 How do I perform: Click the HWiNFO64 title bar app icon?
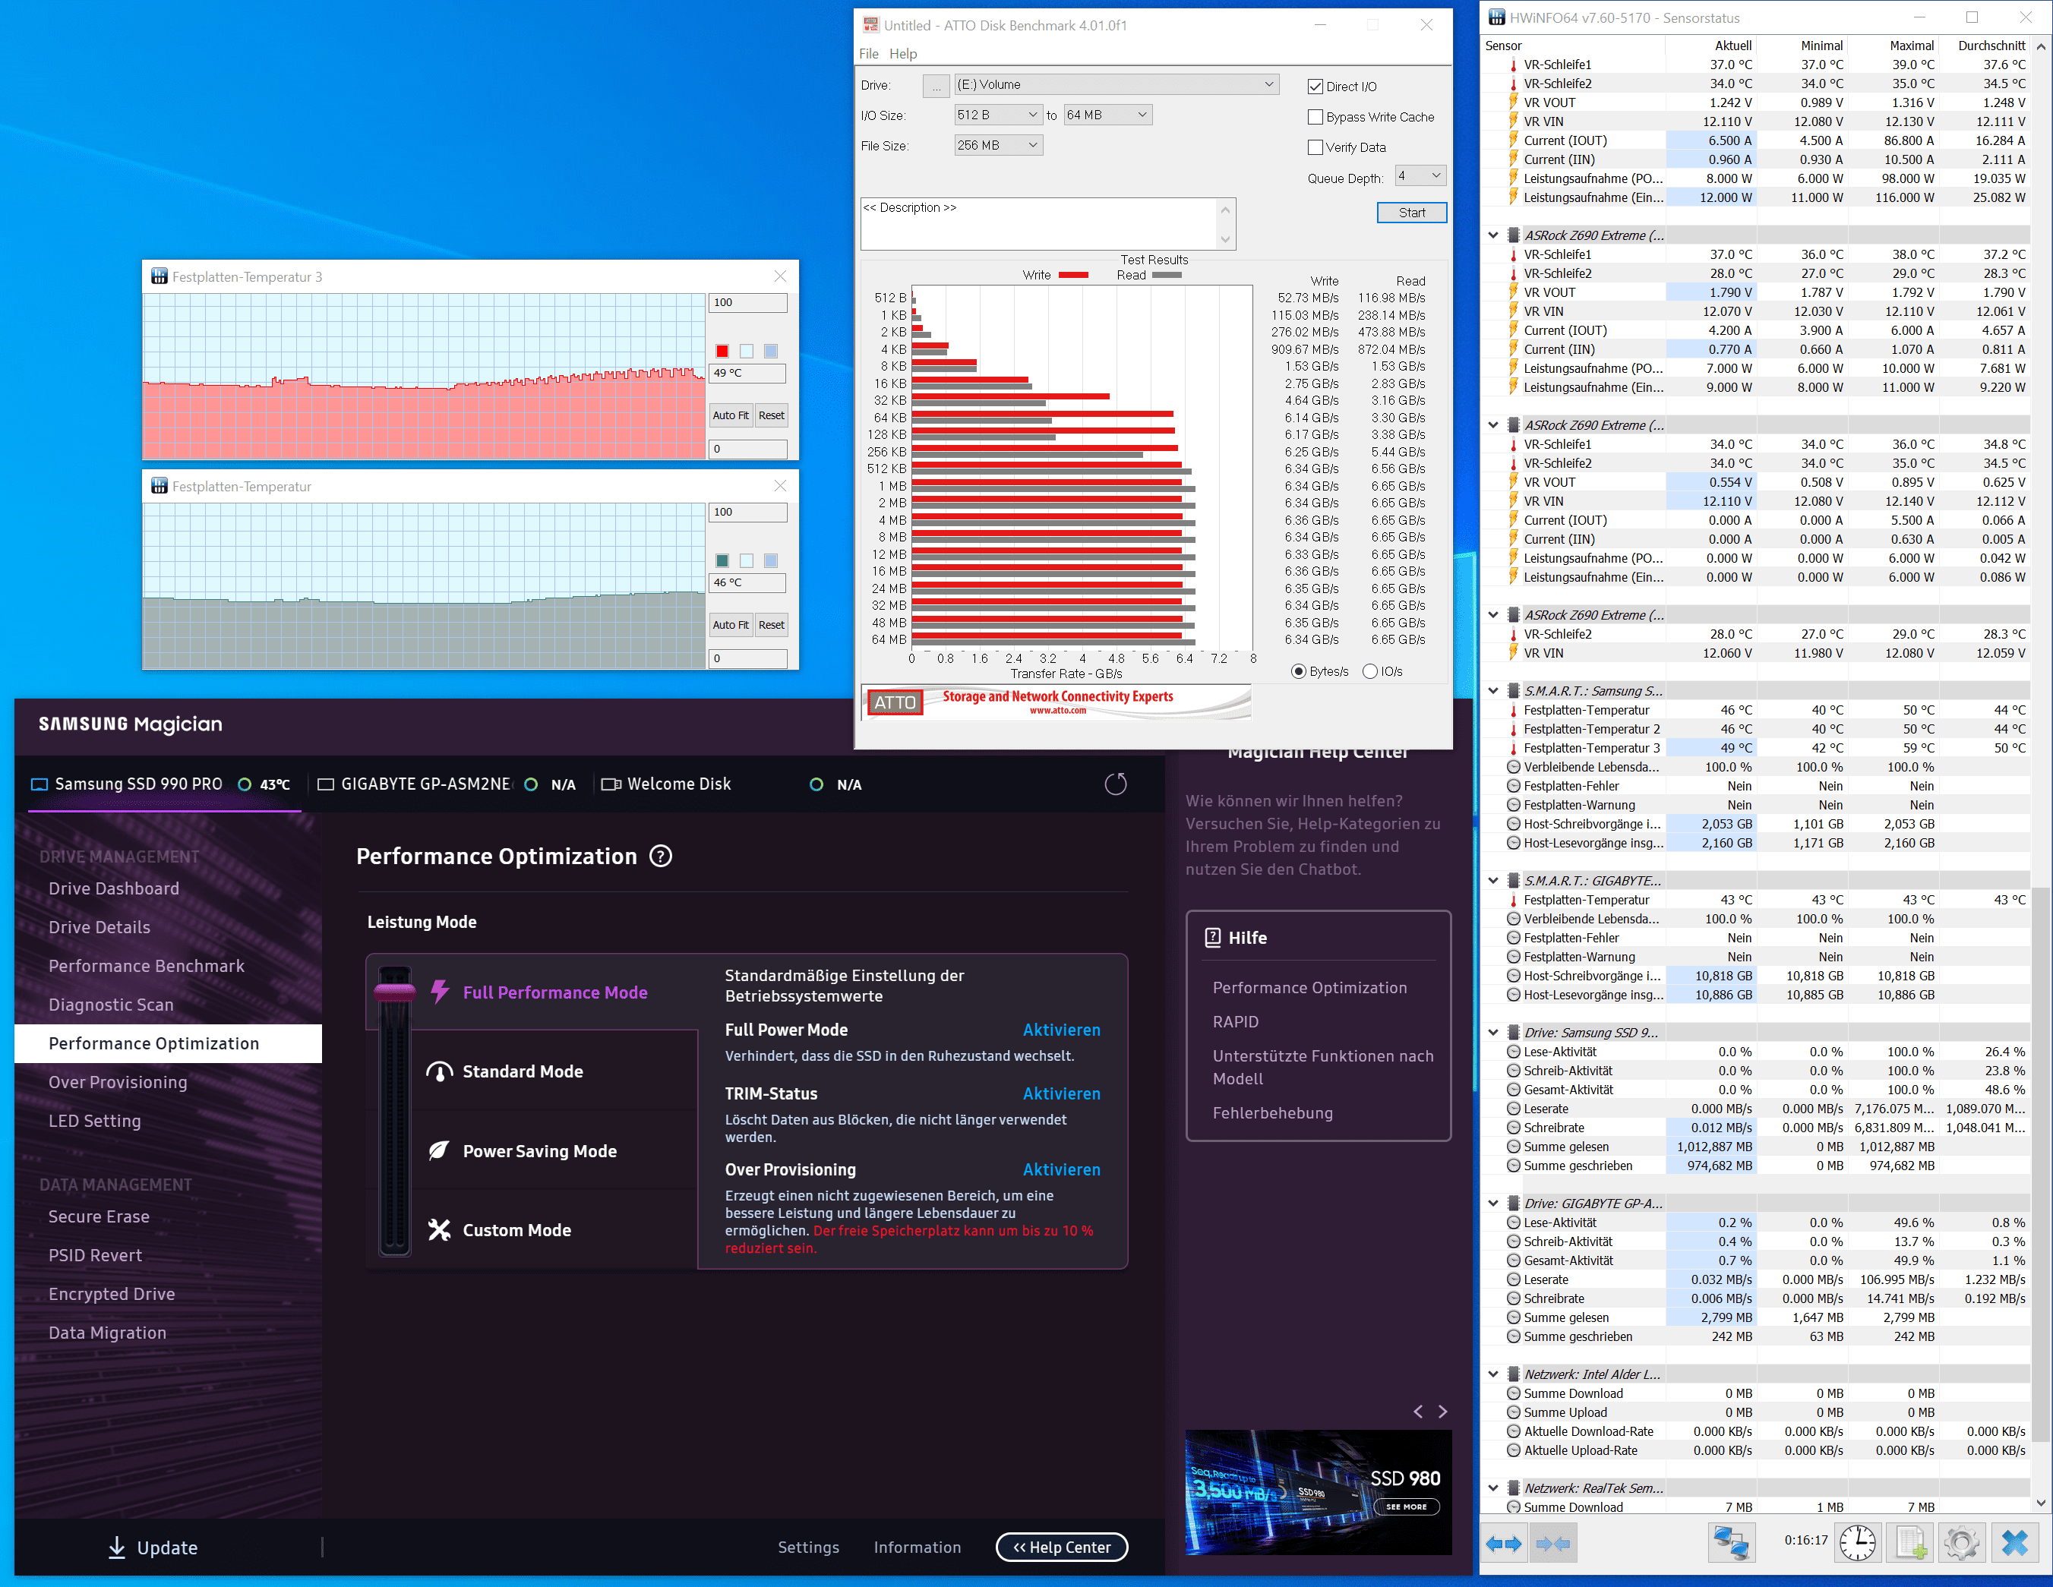1496,17
